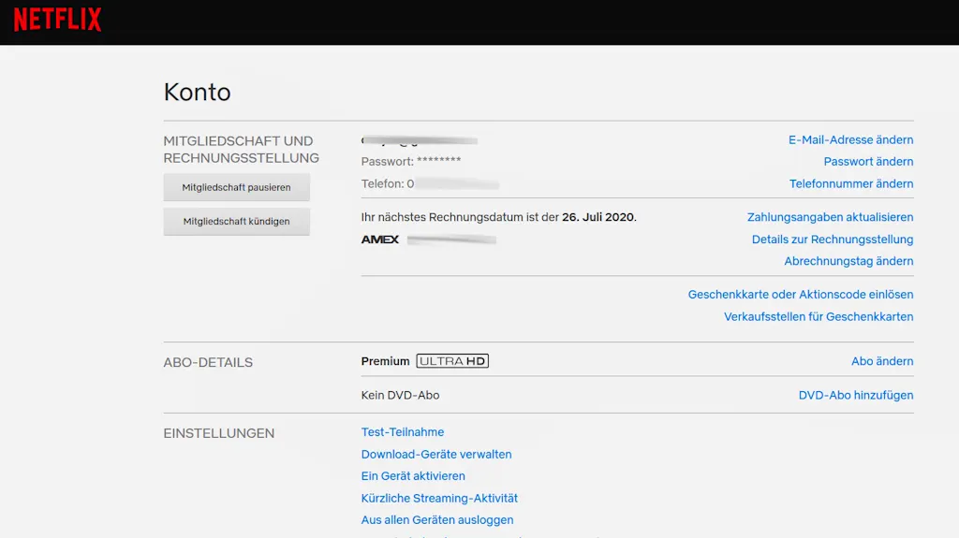This screenshot has height=538, width=959.
Task: Click the AMEX card logo
Action: (x=380, y=240)
